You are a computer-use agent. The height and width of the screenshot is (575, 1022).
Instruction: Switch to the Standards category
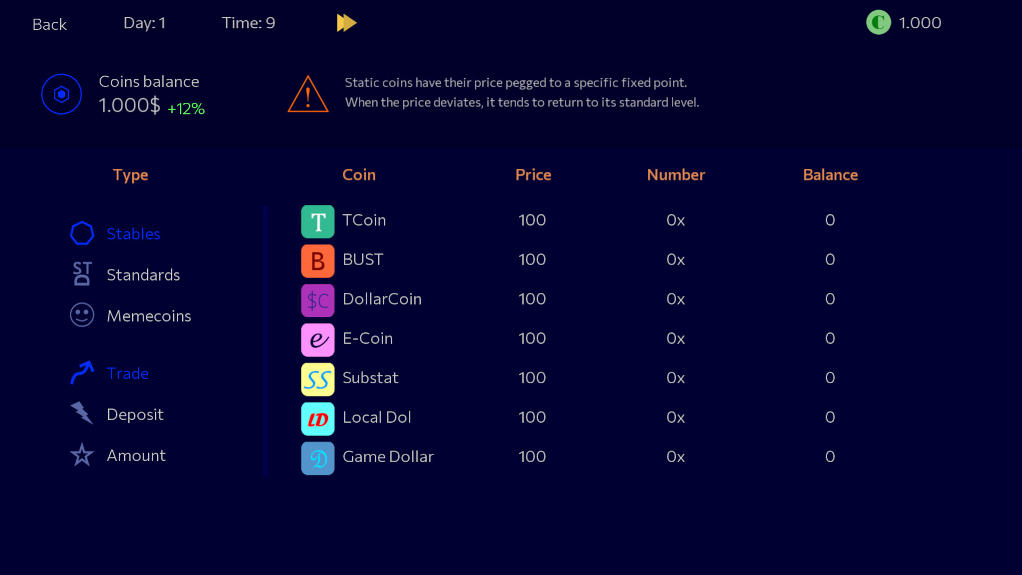(143, 275)
